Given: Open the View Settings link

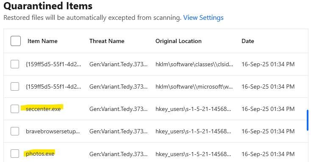Looking at the screenshot, I should [x=203, y=18].
